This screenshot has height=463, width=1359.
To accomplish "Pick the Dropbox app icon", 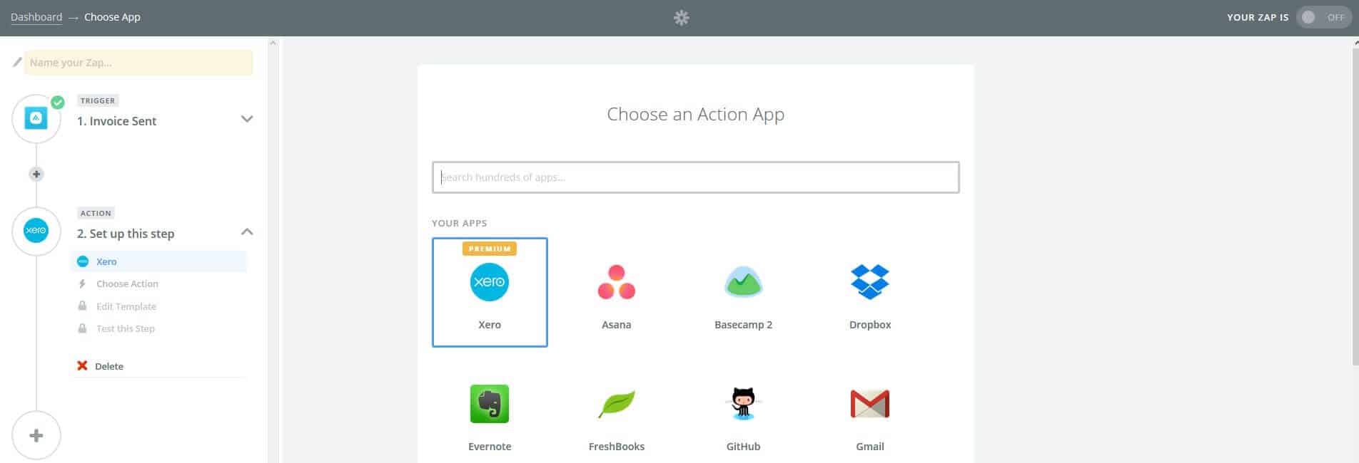I will (870, 282).
